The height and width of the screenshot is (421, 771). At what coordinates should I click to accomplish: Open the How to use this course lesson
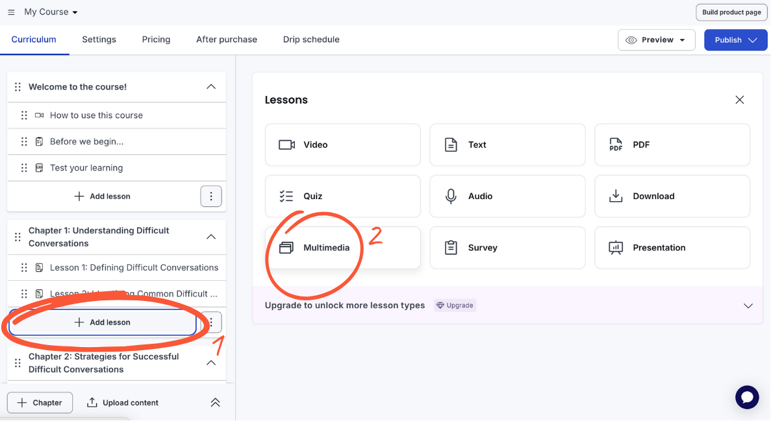coord(96,115)
